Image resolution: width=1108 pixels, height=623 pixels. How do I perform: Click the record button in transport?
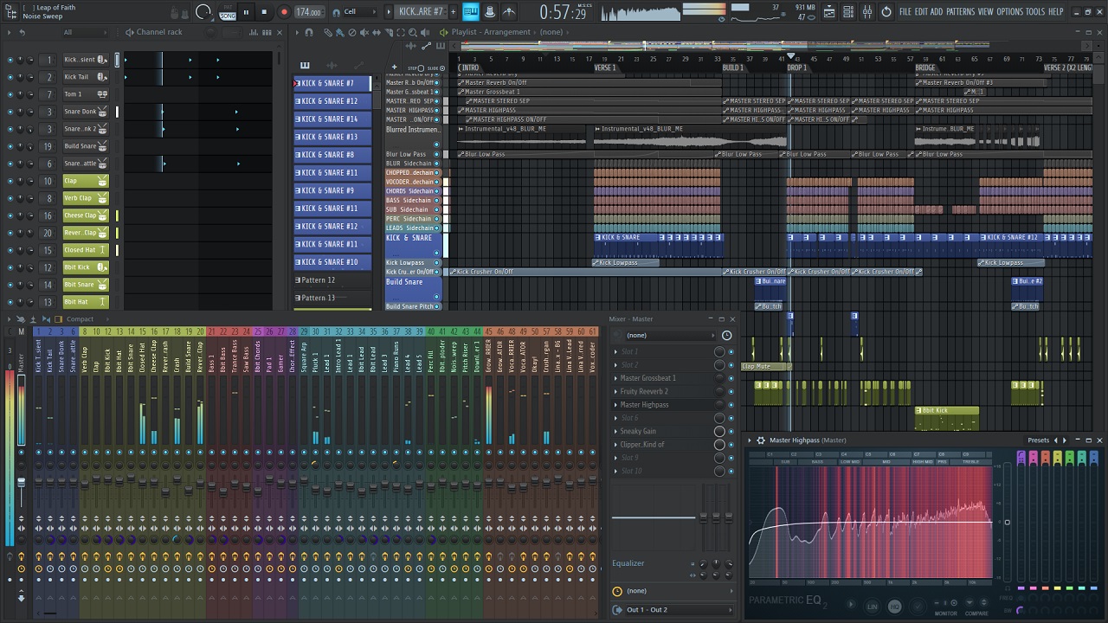point(284,12)
